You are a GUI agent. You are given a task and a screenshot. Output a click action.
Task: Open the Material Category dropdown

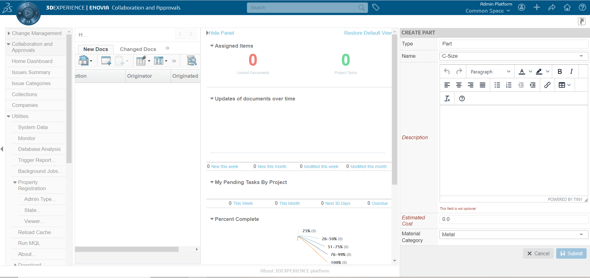pyautogui.click(x=513, y=234)
